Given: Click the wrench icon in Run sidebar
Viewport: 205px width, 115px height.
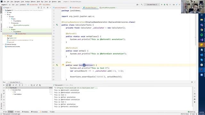Looking at the screenshot, I should [4, 94].
